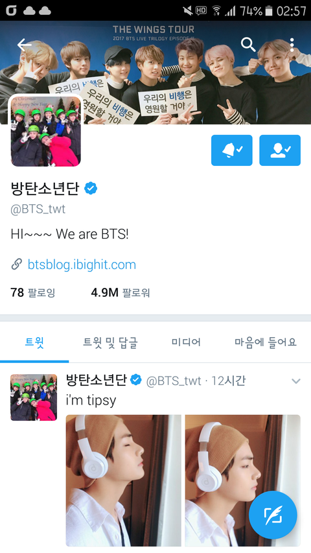
Task: Toggle the bell notifications button for this account
Action: click(232, 150)
